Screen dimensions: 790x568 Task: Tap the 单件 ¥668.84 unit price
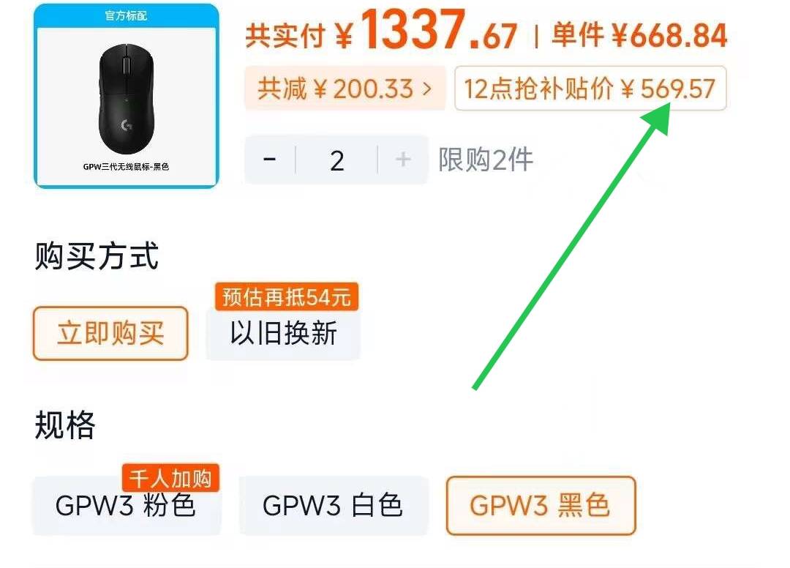(639, 35)
